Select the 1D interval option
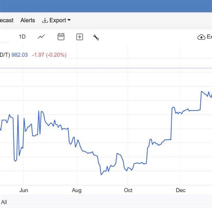The height and width of the screenshot is (212, 212). point(22,37)
